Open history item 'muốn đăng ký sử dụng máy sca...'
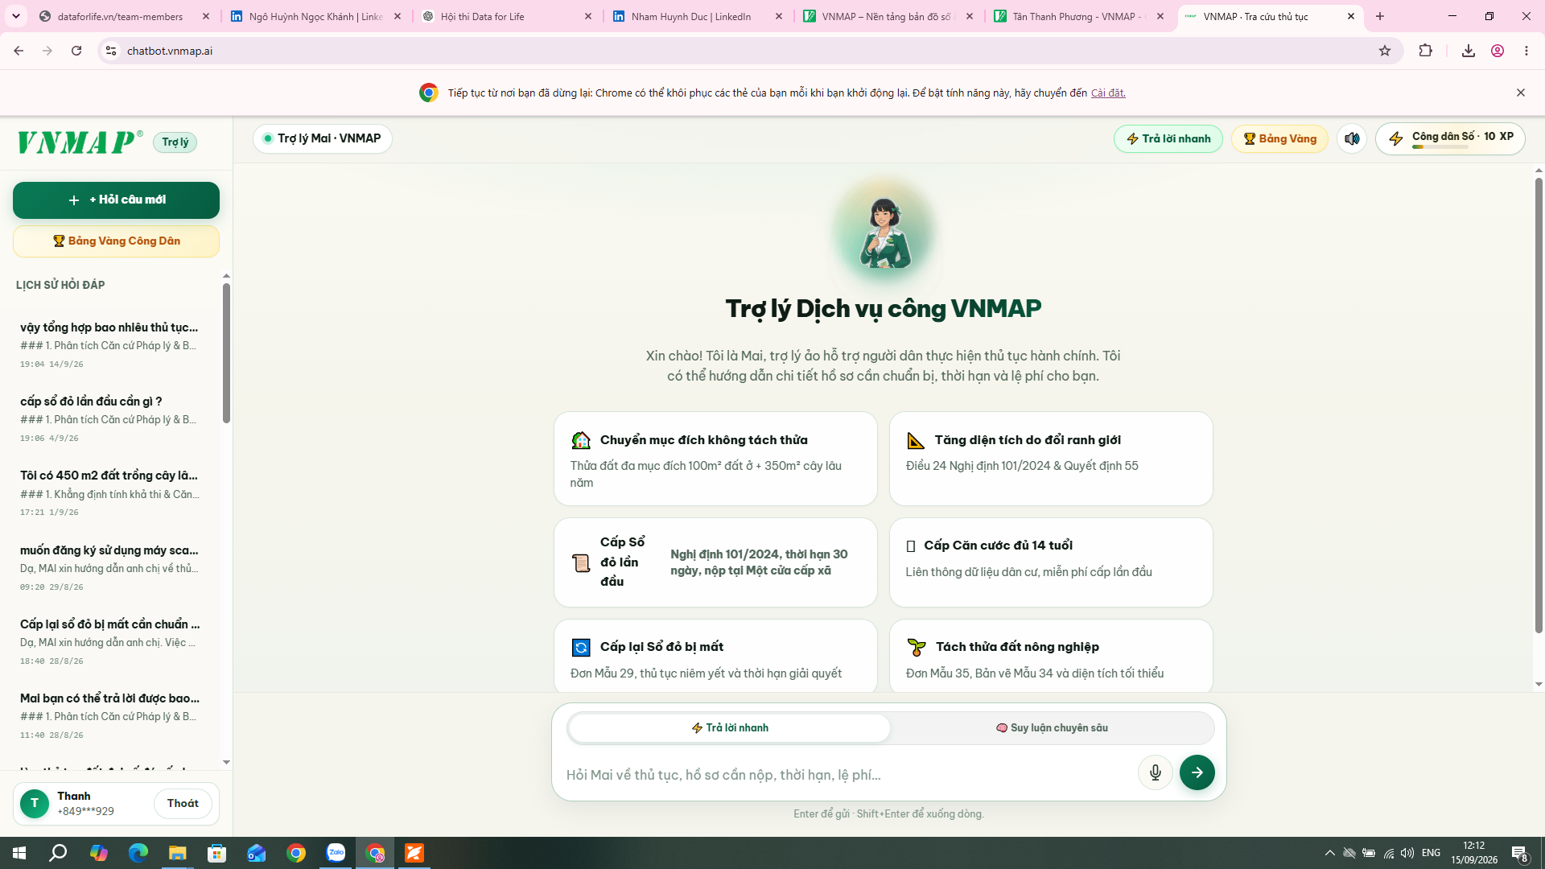The image size is (1545, 869). 110,567
